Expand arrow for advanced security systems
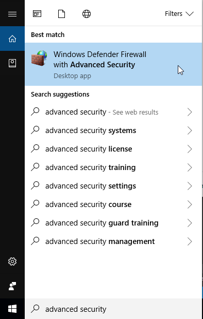The height and width of the screenshot is (319, 203). click(190, 130)
